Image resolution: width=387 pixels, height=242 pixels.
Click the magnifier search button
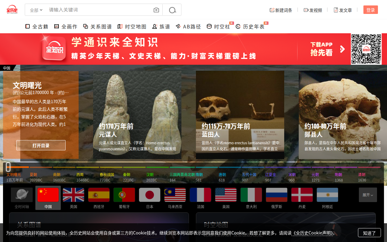click(172, 10)
